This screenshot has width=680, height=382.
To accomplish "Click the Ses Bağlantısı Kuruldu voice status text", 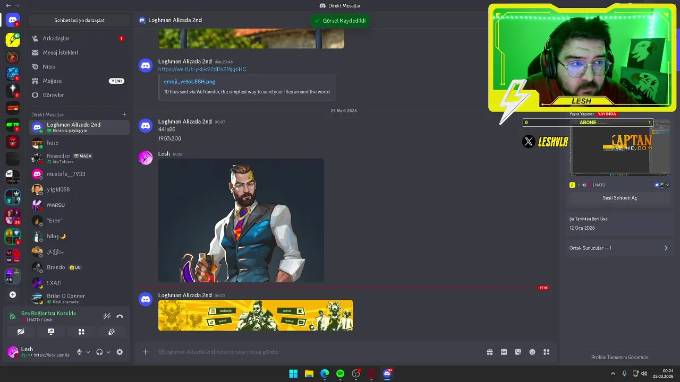I will click(x=48, y=313).
